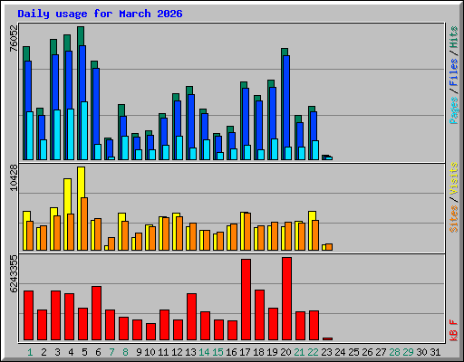This screenshot has width=464, height=362.
Task: Click the orange sites bar for day 5
Action: pos(84,224)
